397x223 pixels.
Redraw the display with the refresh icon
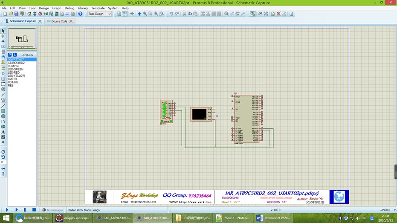tap(119, 14)
